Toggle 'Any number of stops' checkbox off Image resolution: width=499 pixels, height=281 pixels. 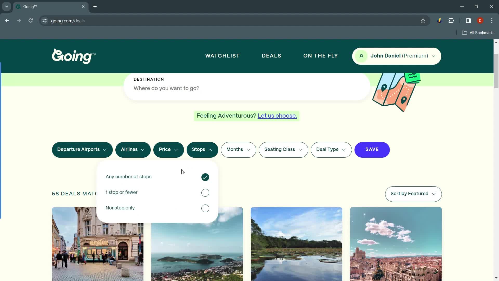click(x=205, y=177)
